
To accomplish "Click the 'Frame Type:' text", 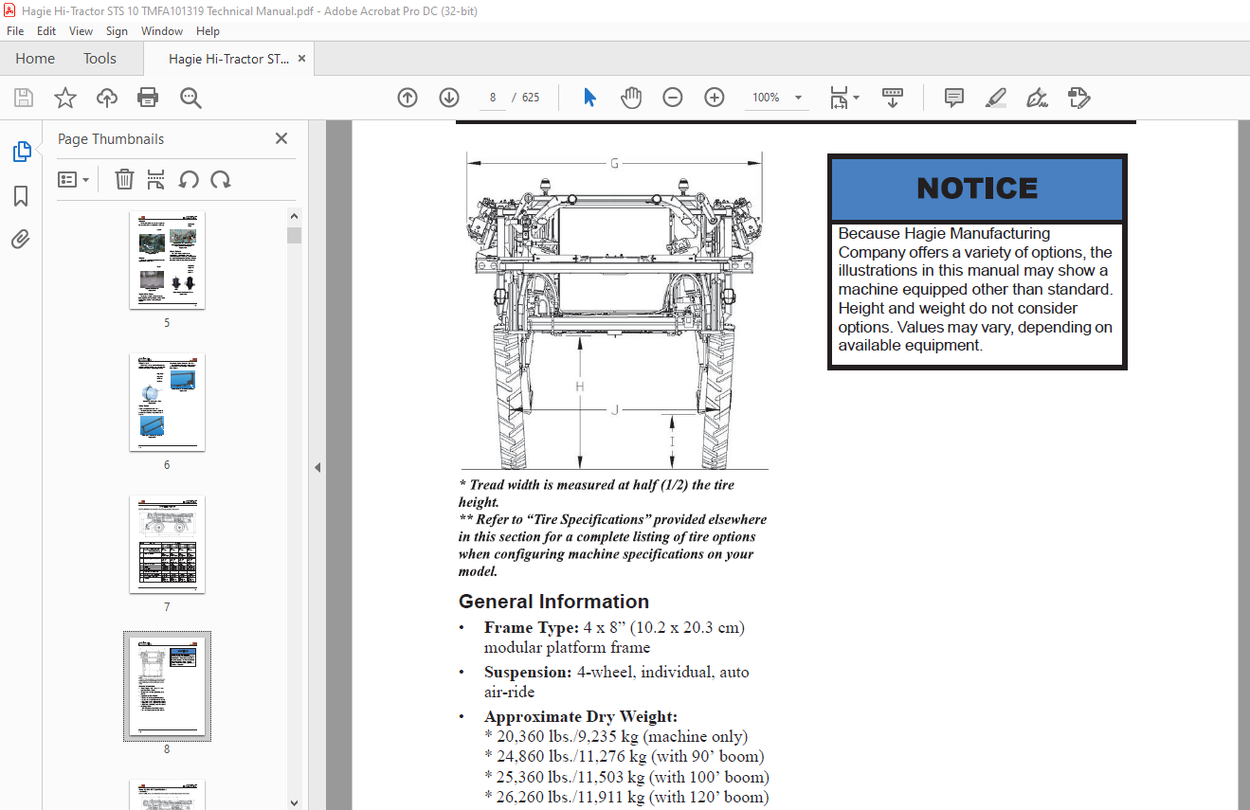I will [531, 627].
